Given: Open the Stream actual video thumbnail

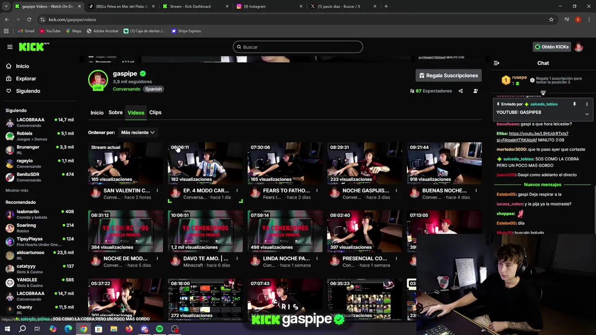Looking at the screenshot, I should pos(126,163).
